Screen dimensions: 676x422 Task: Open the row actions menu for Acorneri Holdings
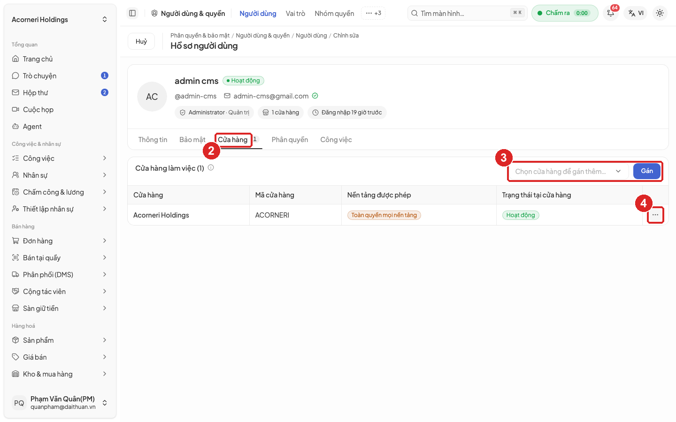click(x=655, y=215)
